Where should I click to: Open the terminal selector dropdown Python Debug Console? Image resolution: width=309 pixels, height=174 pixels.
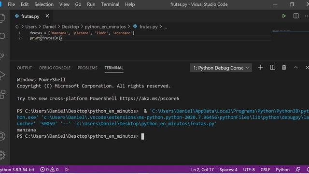pyautogui.click(x=221, y=68)
